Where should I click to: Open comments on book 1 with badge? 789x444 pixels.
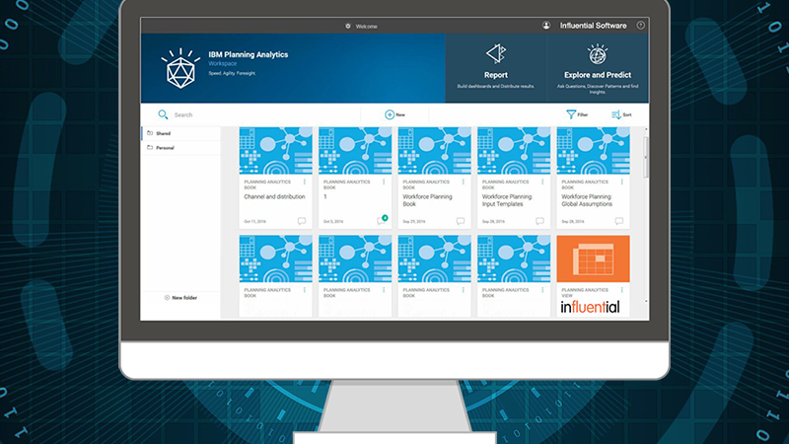coord(382,220)
